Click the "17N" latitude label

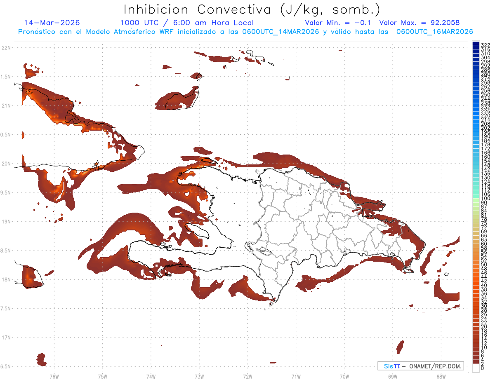tap(6, 337)
